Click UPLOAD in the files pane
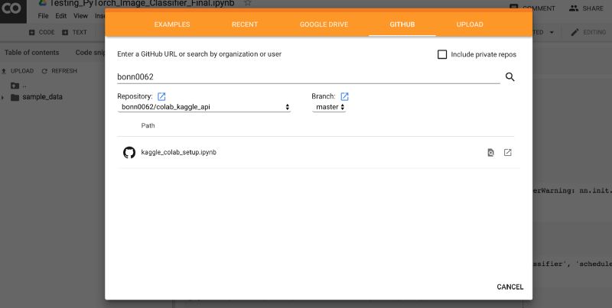Image resolution: width=612 pixels, height=308 pixels. pyautogui.click(x=18, y=71)
